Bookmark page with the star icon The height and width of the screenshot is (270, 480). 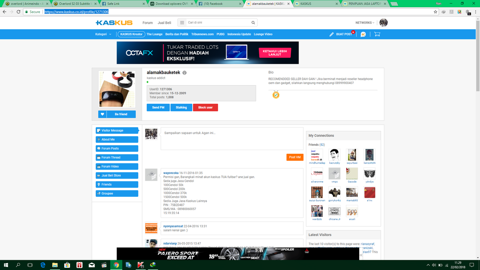click(x=435, y=12)
